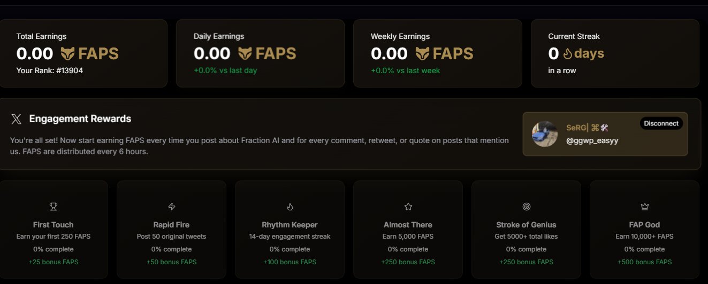The width and height of the screenshot is (708, 284).
Task: Select the Rapid Fire achievement title
Action: 171,225
